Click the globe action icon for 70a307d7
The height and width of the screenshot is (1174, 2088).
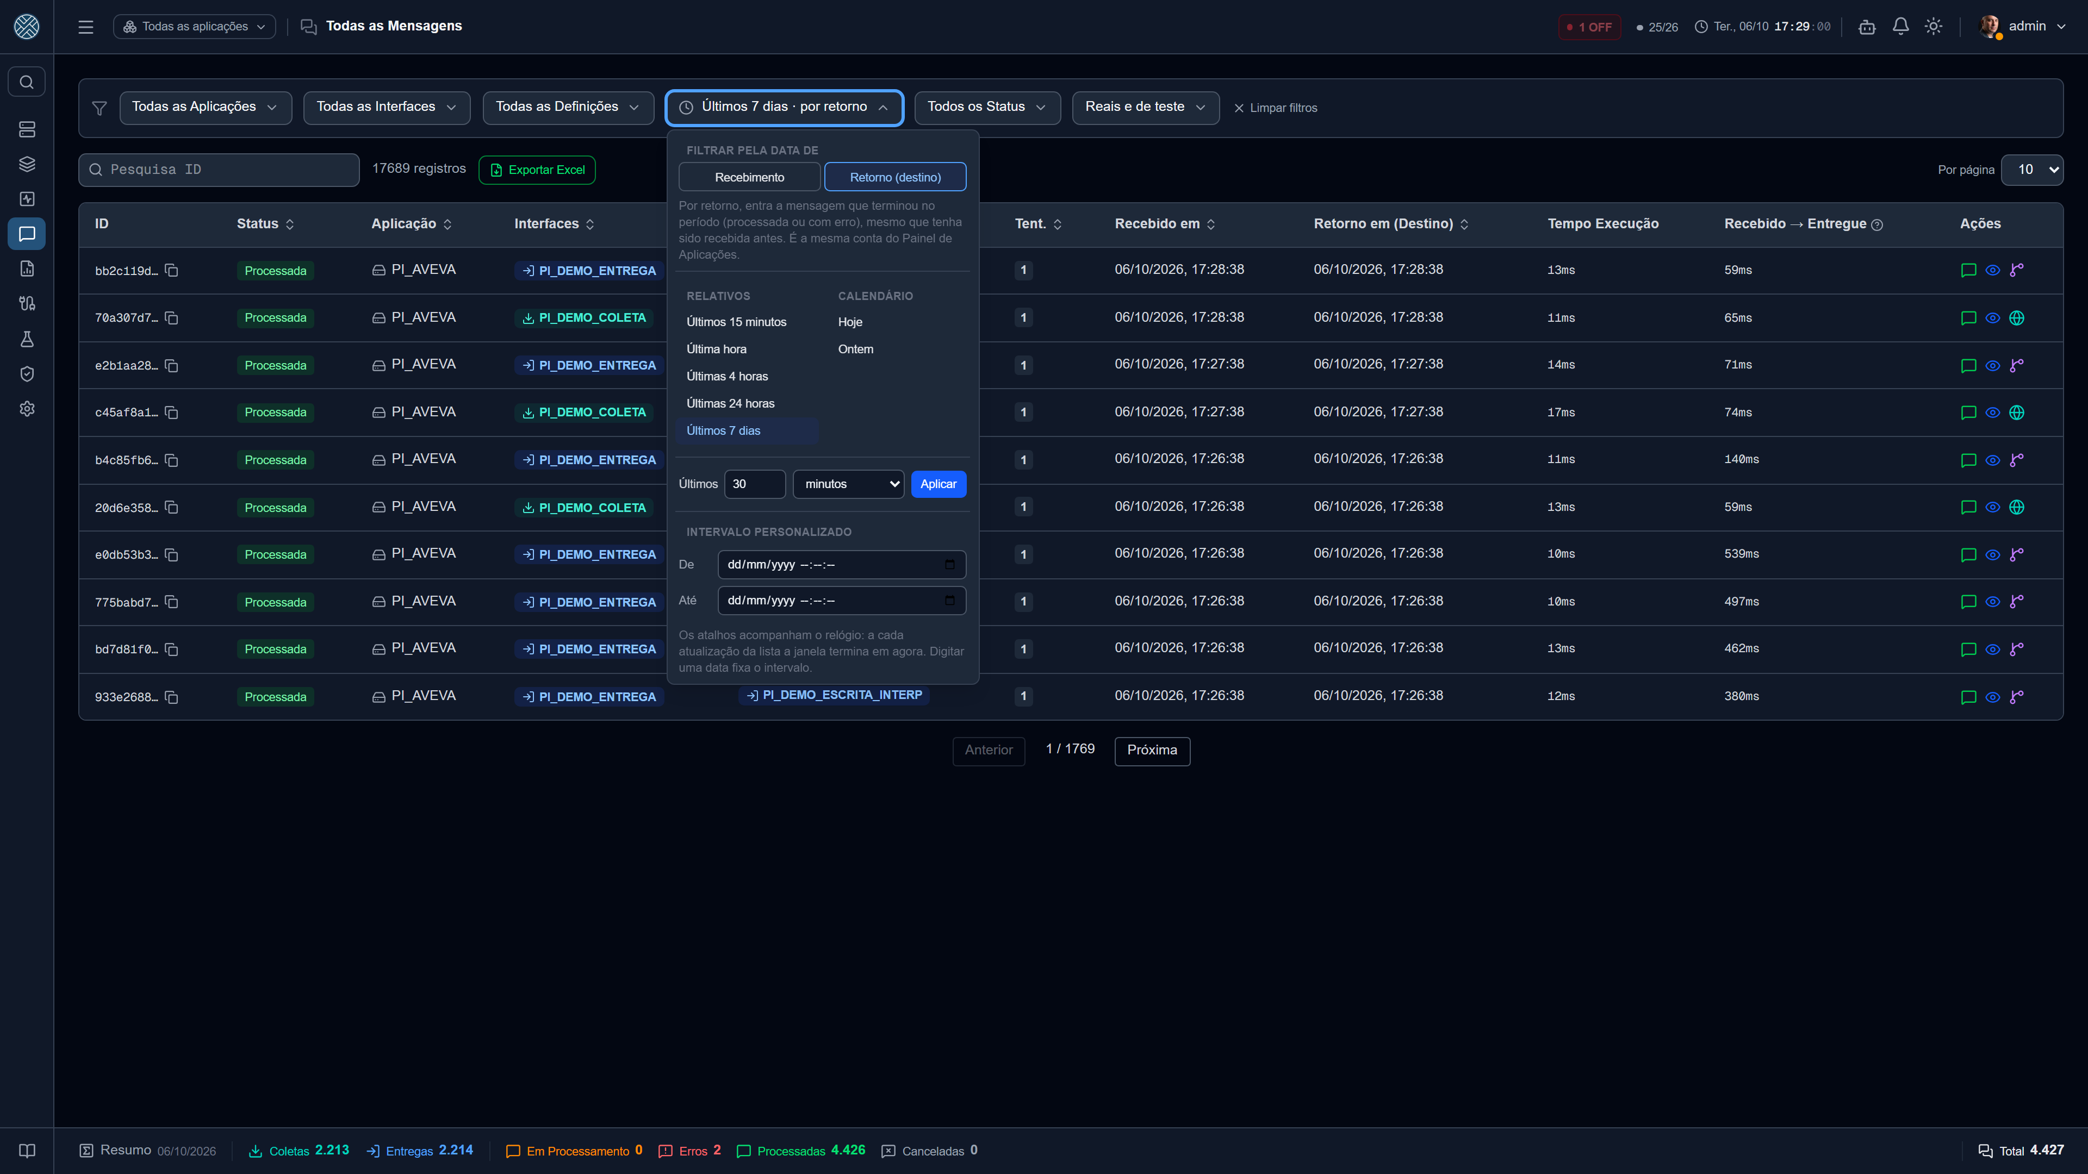point(2017,317)
